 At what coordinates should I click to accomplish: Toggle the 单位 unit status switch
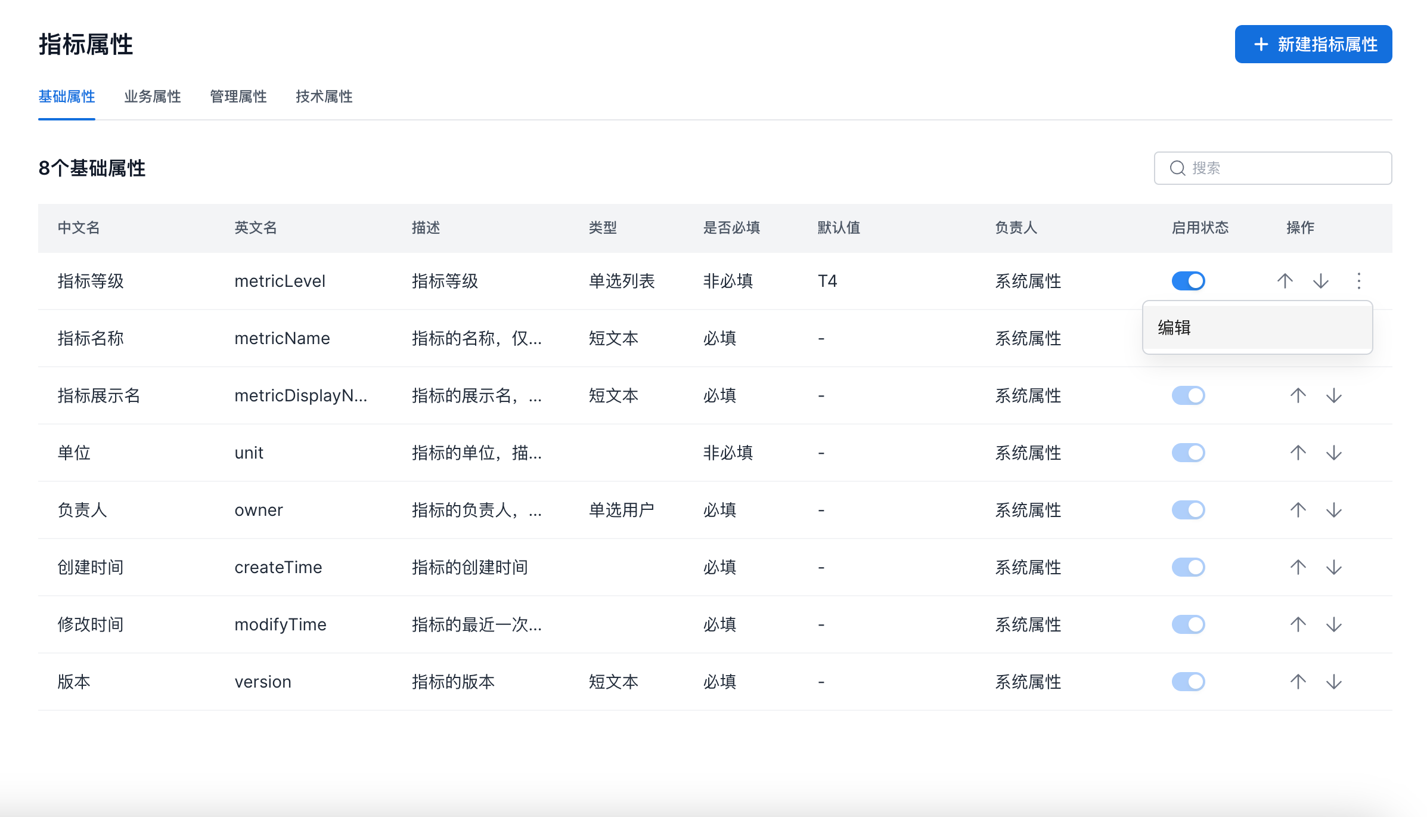click(1188, 453)
